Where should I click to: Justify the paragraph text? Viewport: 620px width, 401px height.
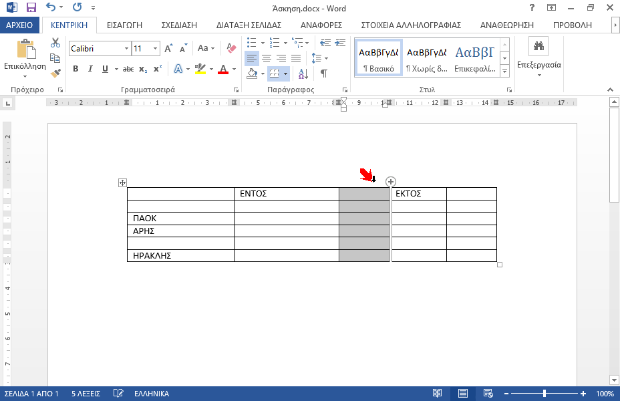(x=296, y=59)
